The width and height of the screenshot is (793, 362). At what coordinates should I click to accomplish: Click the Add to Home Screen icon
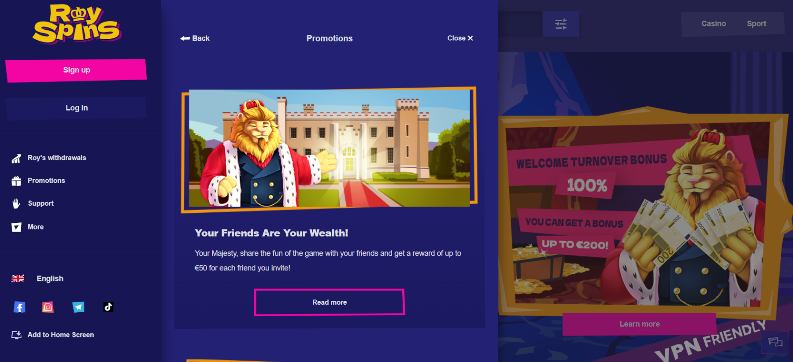tap(16, 335)
